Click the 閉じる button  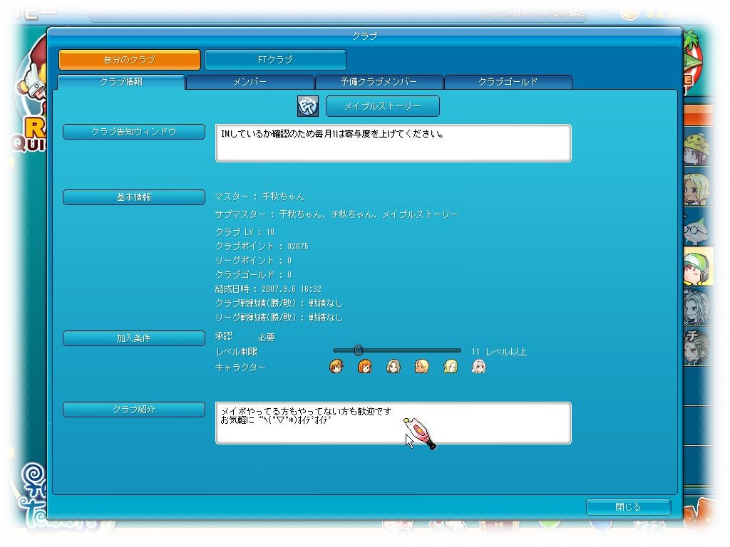coord(628,507)
